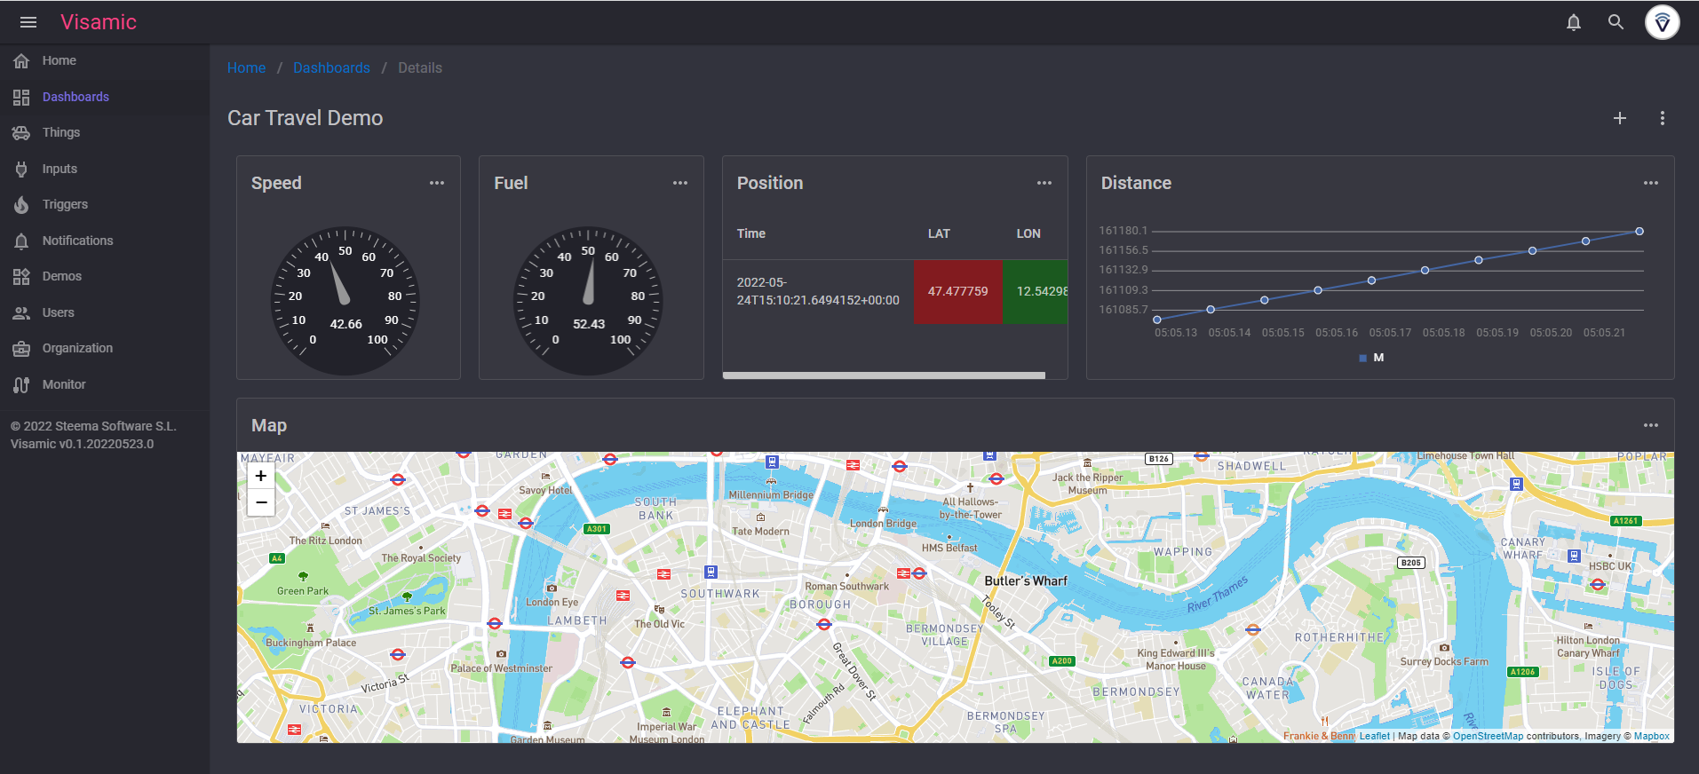
Task: Open Leaflet attribution link
Action: [1374, 736]
